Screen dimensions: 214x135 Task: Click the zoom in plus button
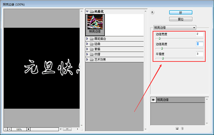(x=9, y=129)
